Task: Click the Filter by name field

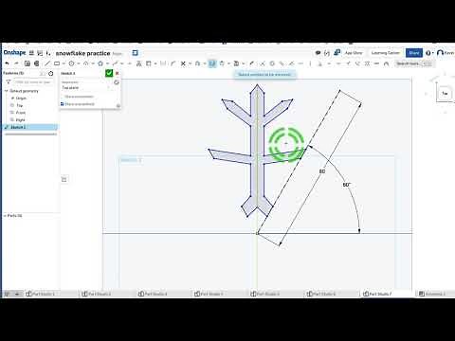Action: [x=33, y=82]
